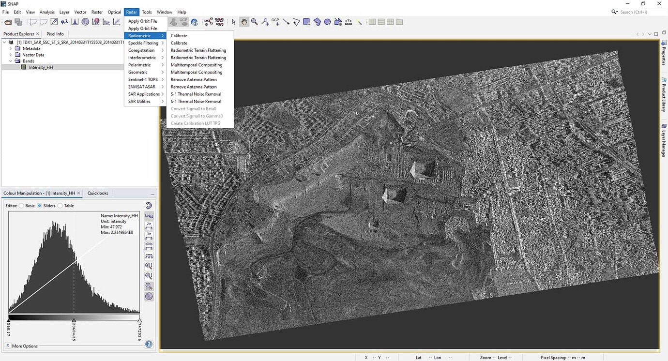Click the middle histogram slider marker

pyautogui.click(x=74, y=320)
